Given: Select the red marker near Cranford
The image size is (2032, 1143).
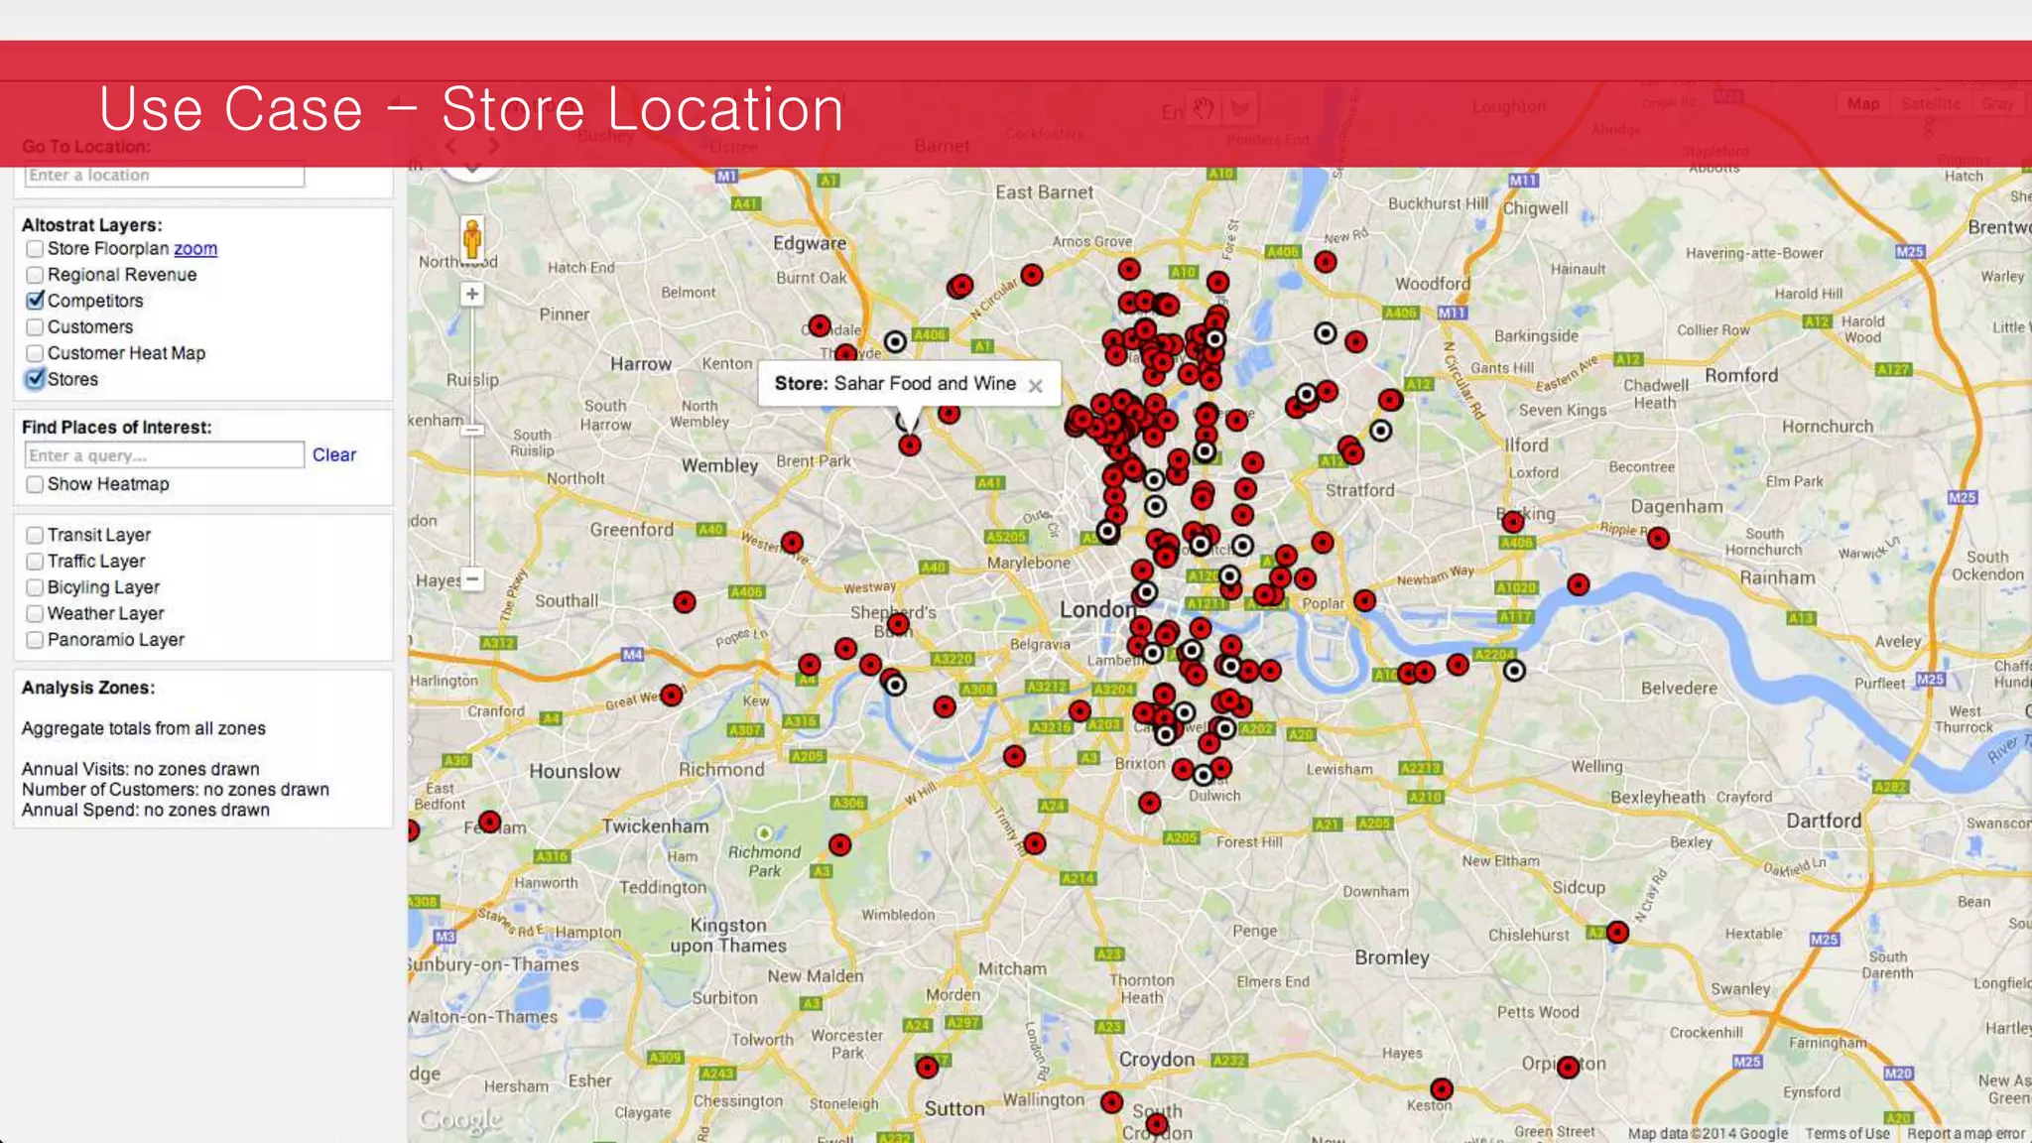Looking at the screenshot, I should point(672,695).
